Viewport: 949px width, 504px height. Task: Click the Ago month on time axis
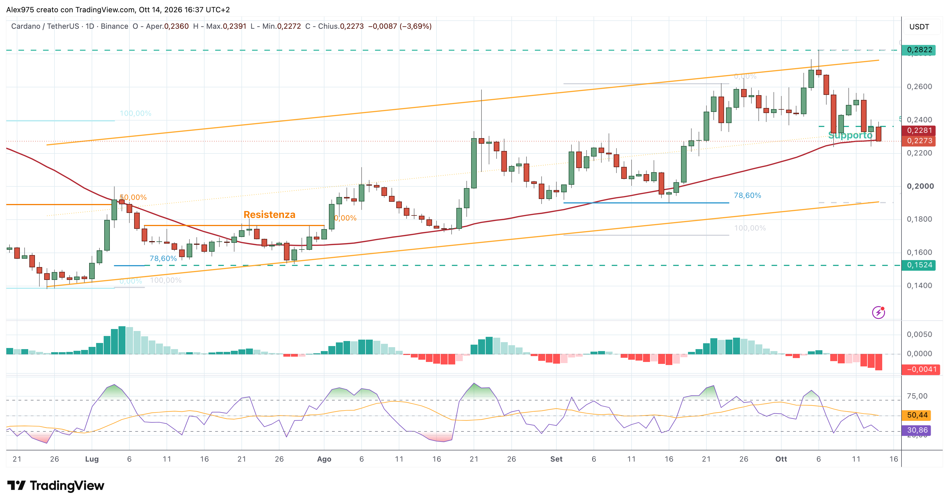(324, 459)
